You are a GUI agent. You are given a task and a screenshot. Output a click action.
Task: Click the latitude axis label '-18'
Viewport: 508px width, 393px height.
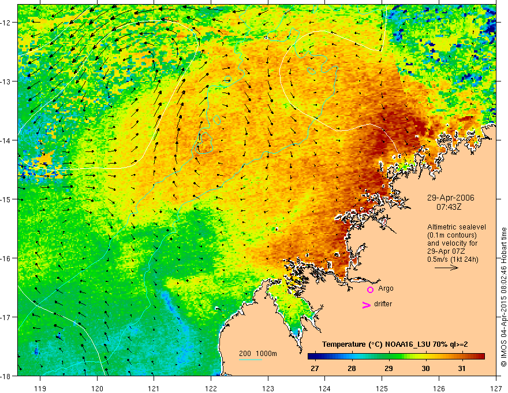click(x=6, y=376)
